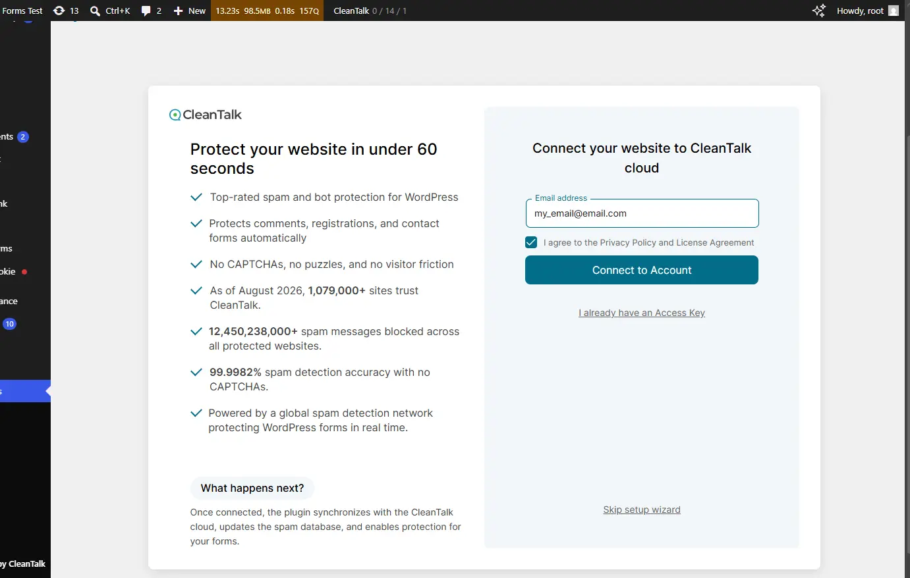Click Powered by a global spam detection network text
Viewport: 910px width, 578px height.
(321, 420)
